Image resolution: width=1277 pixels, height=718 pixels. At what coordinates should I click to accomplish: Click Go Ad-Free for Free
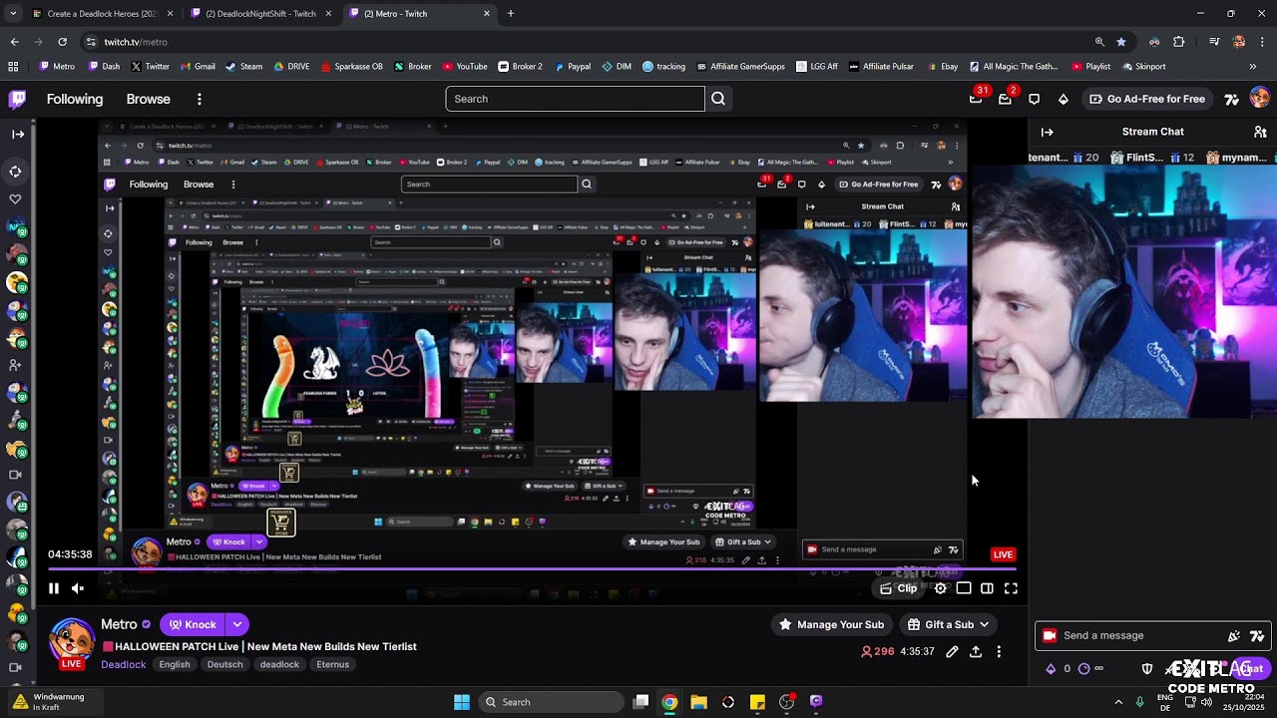pos(1147,99)
